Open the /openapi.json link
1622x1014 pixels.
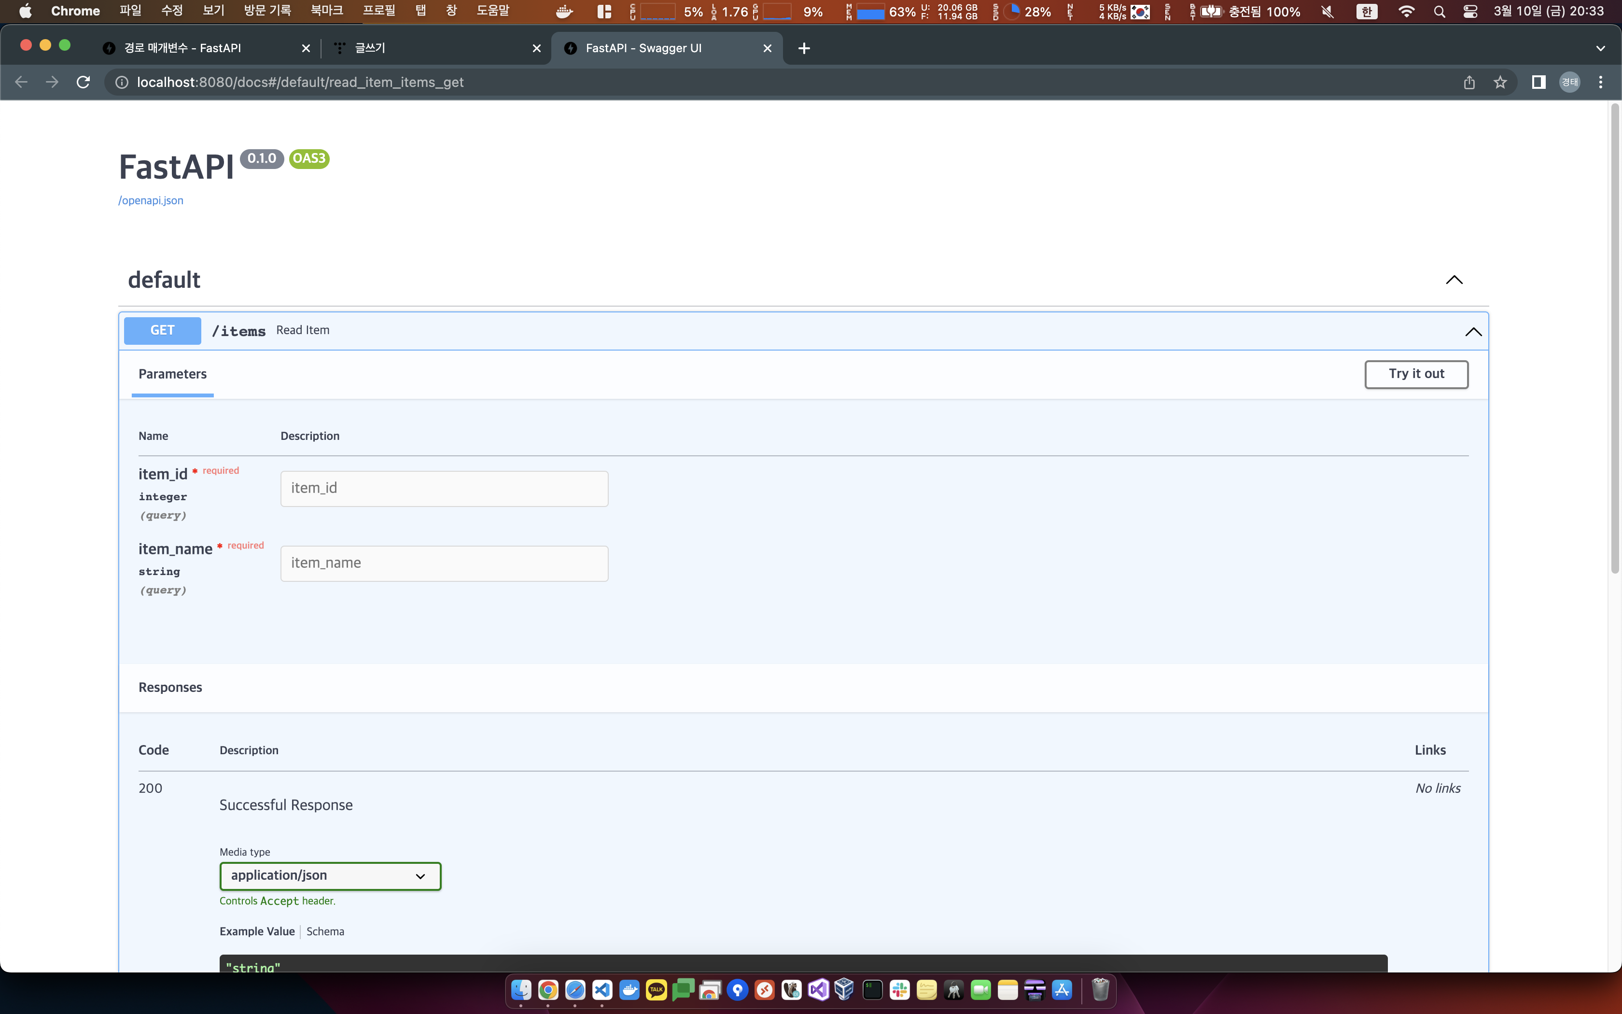151,200
